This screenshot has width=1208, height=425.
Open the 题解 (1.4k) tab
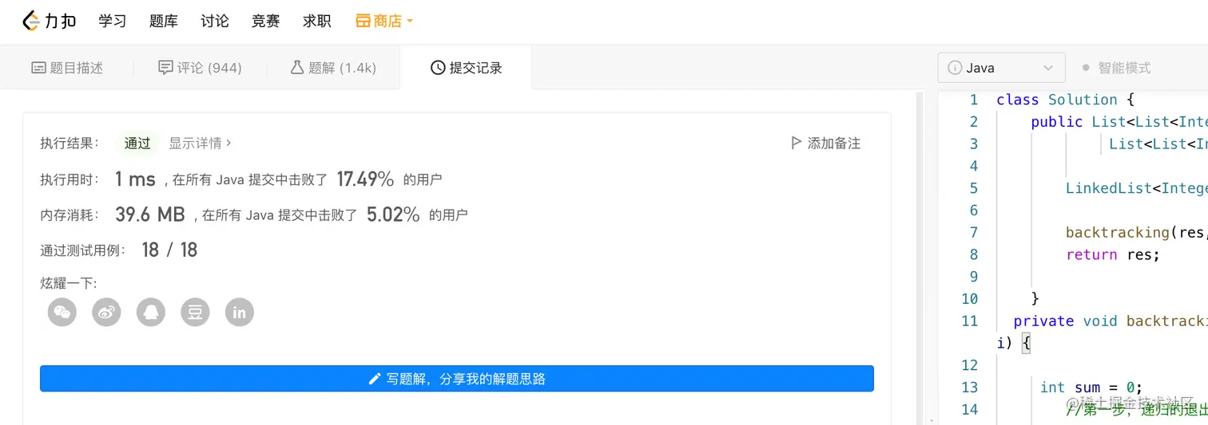point(333,68)
